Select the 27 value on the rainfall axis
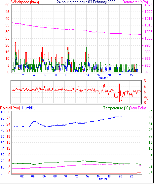This screenshot has width=154, height=187. coord(9,118)
